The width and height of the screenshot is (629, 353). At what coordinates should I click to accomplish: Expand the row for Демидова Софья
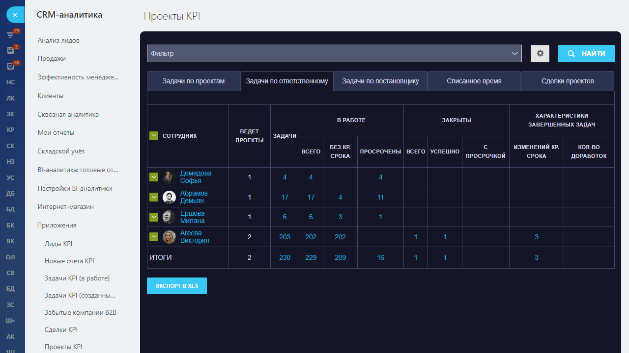154,177
